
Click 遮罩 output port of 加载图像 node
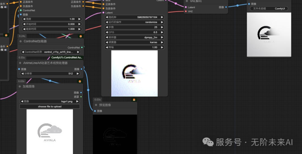point(81,97)
